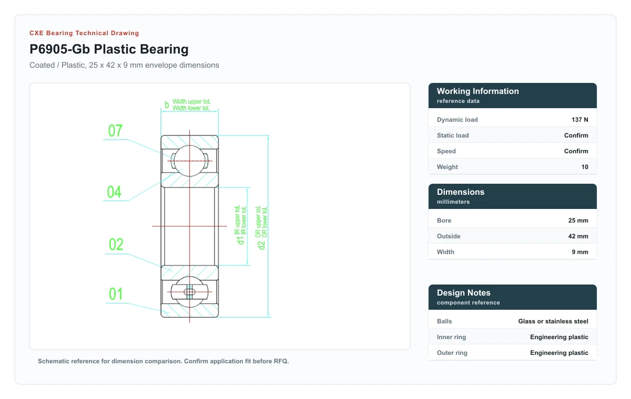Click the Inner ring Engineering plastic value
Screen dimensions: 631x399
pos(559,337)
